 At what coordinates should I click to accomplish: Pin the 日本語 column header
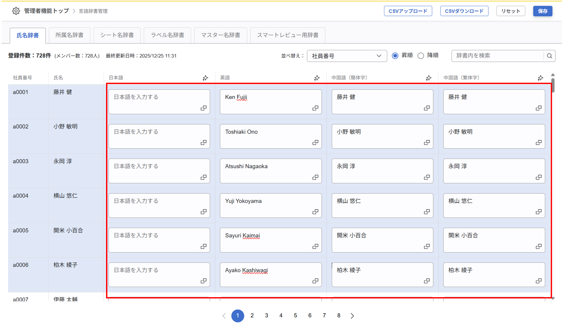205,78
